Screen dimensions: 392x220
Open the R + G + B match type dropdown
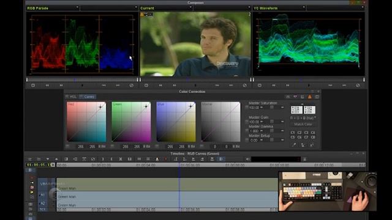pos(303,118)
